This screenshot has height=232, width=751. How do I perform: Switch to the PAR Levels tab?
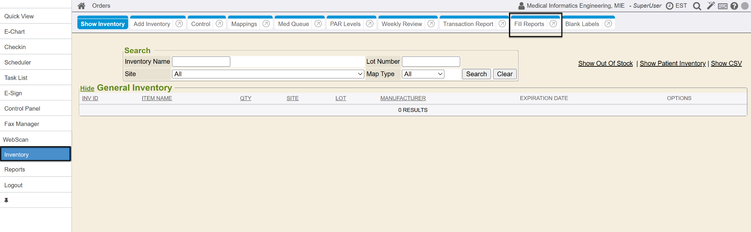click(345, 24)
